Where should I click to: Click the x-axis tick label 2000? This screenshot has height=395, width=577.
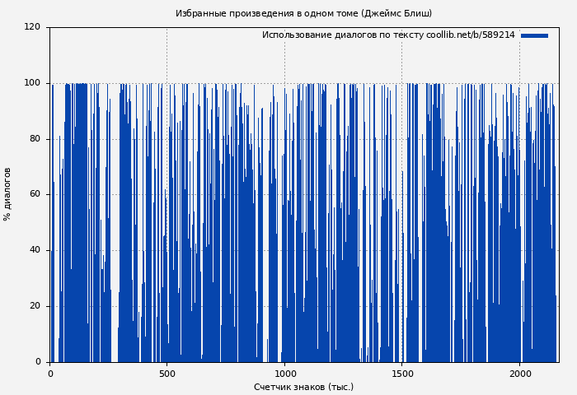click(x=519, y=374)
